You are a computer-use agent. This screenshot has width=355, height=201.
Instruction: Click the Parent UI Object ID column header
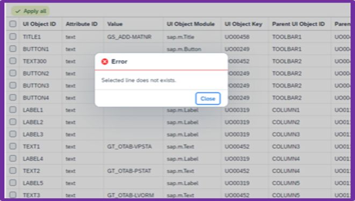click(299, 24)
